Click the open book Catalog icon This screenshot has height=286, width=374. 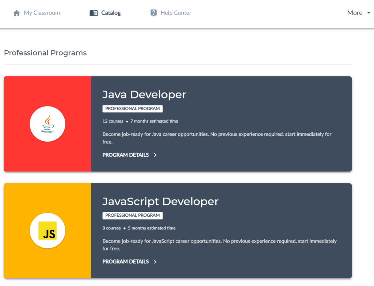click(x=93, y=13)
